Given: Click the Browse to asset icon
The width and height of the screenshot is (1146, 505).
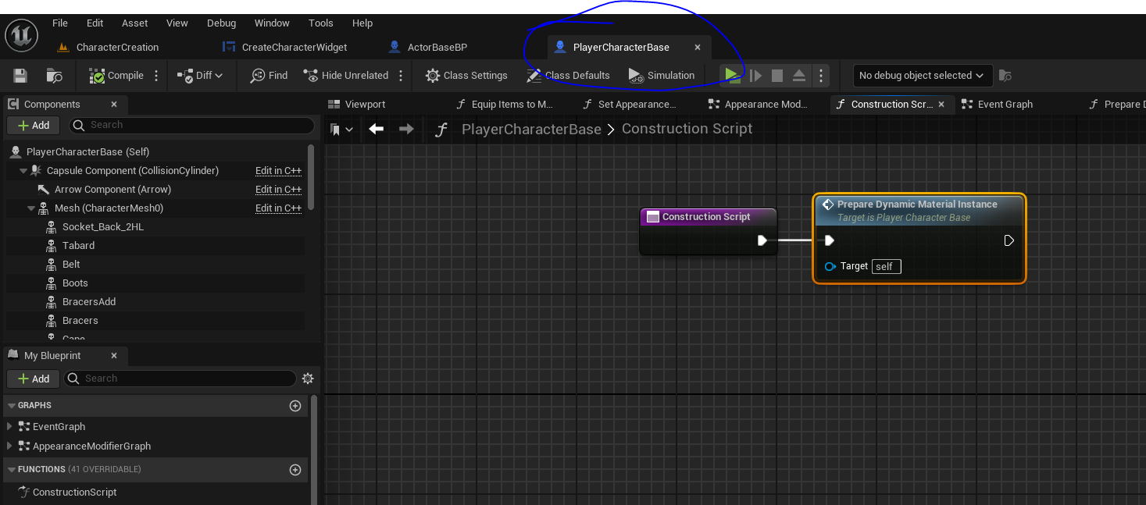Looking at the screenshot, I should (55, 76).
